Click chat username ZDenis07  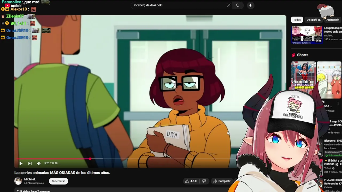[15, 16]
